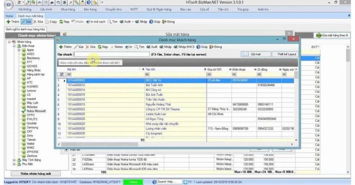Click Sửa edit in main toolbar
This screenshot has width=355, height=185.
pyautogui.click(x=26, y=22)
